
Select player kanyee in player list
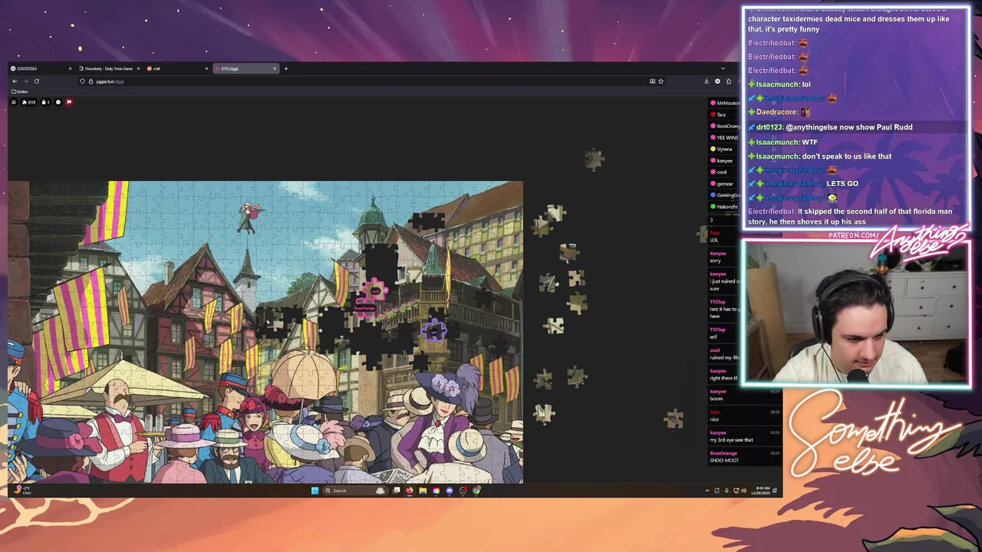click(725, 160)
